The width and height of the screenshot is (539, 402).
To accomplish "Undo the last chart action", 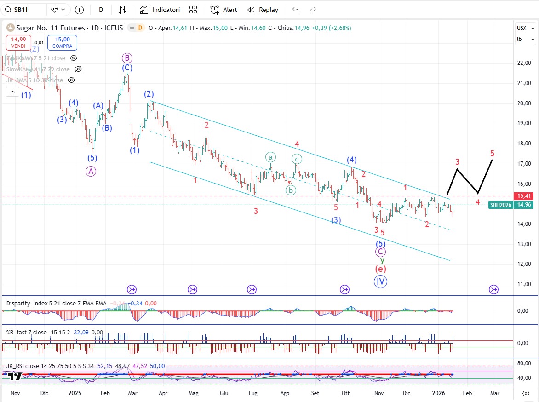I will [295, 10].
